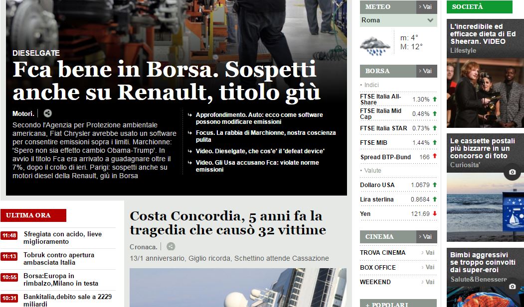Click Vai button in Borsa header
Screen dimensions: 524x307
pyautogui.click(x=426, y=71)
